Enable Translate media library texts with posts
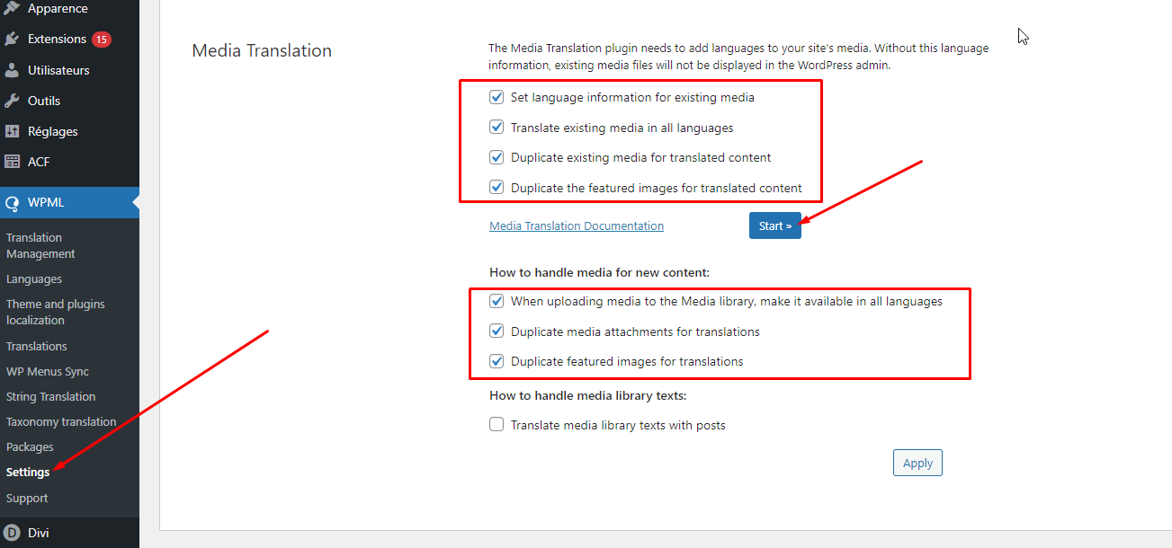 [x=497, y=425]
